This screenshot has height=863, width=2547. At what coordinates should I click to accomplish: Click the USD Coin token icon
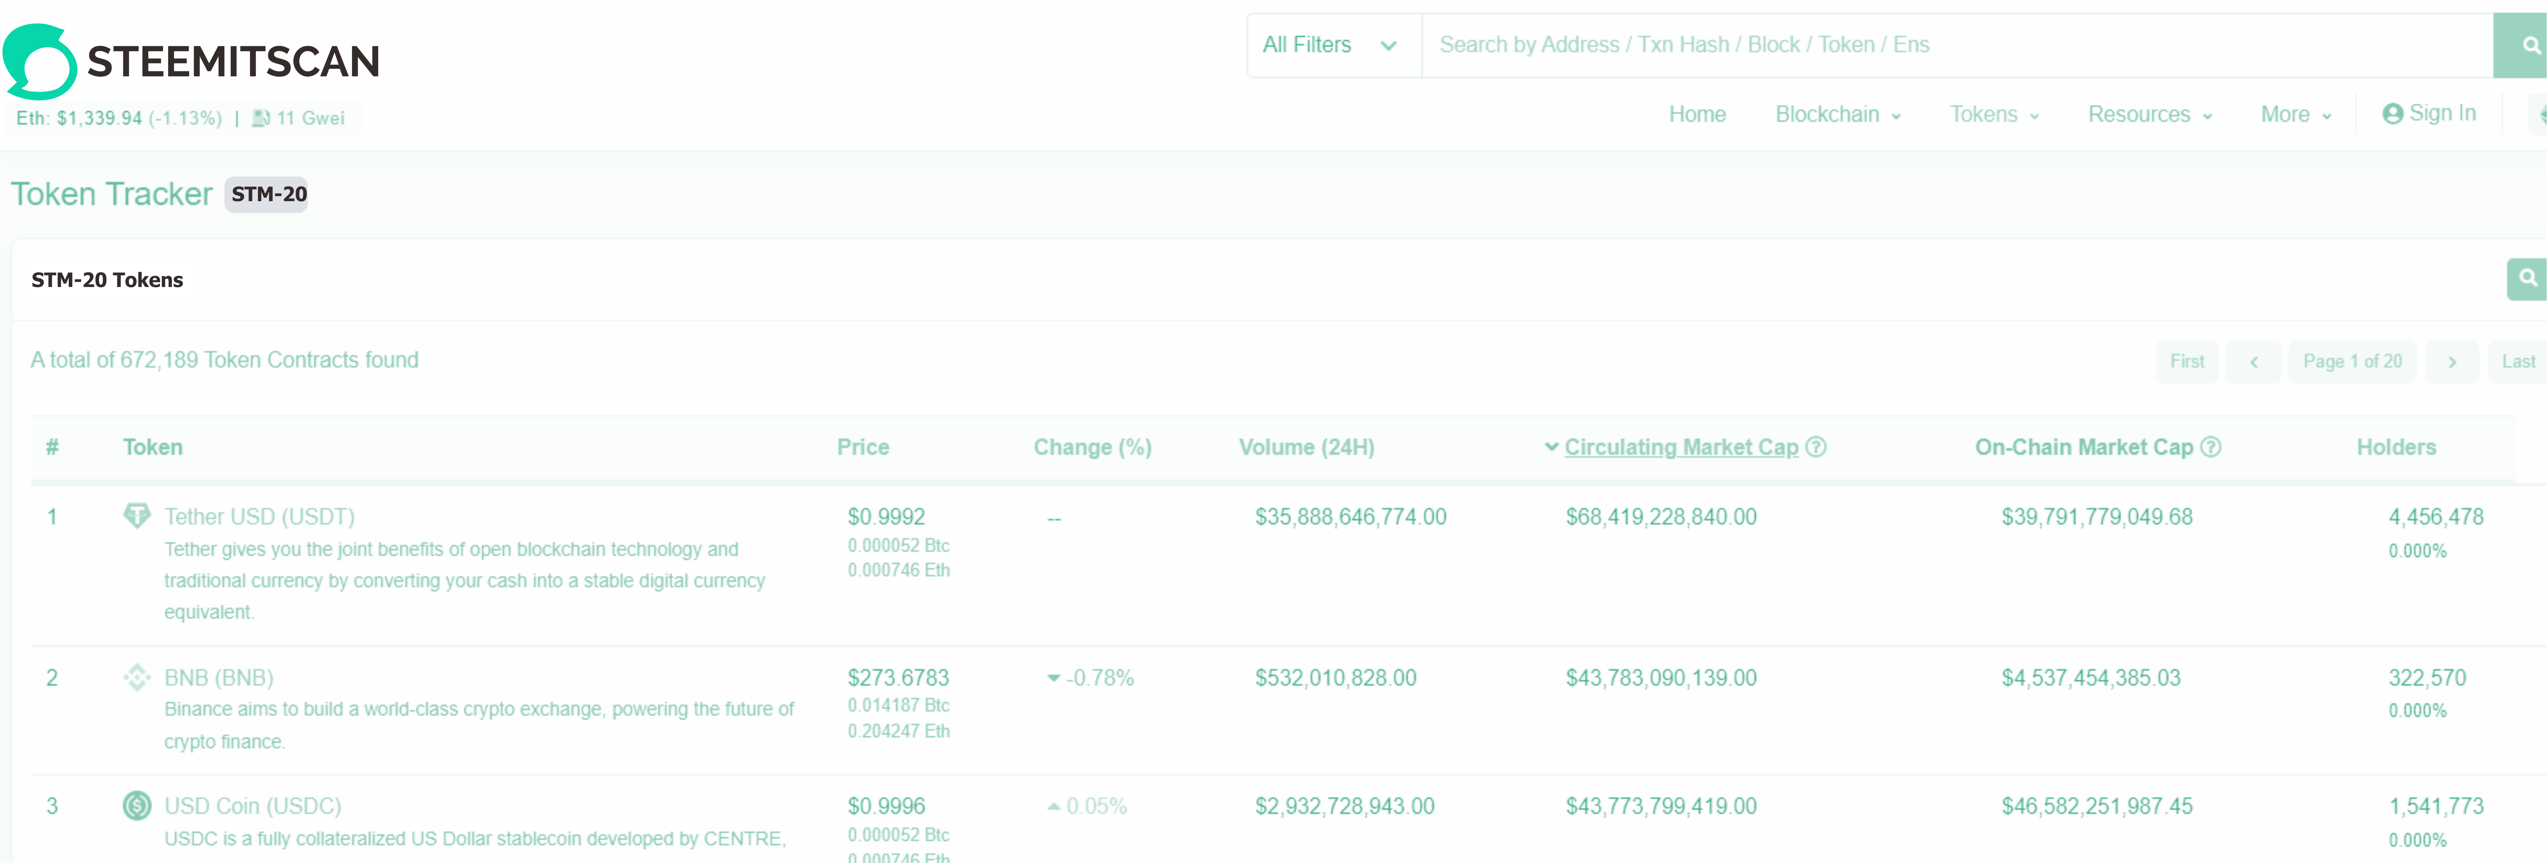point(136,806)
